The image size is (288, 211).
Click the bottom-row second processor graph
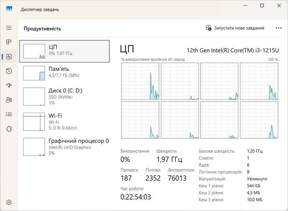[x=180, y=120]
